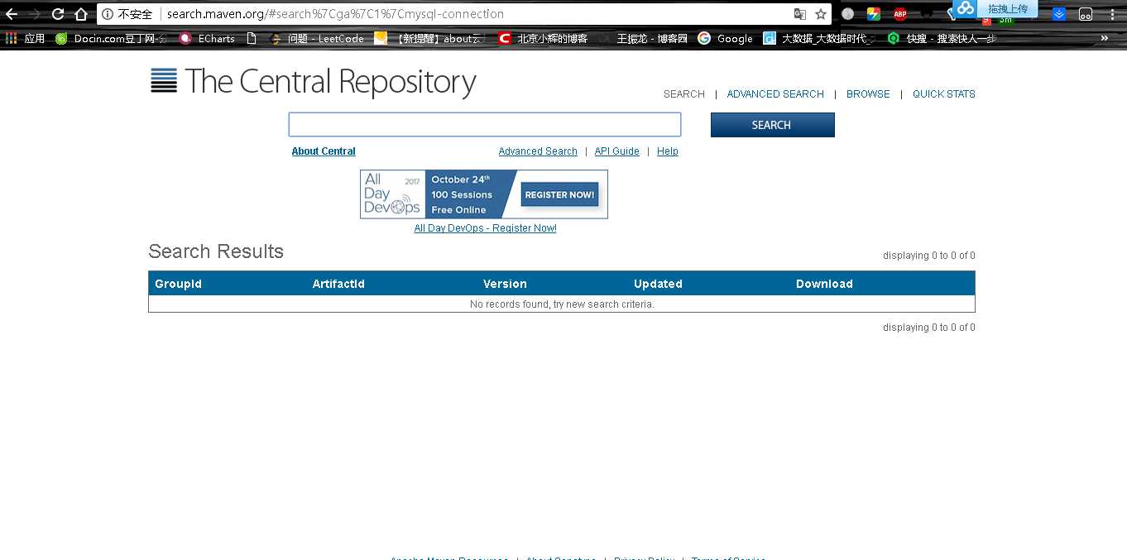The image size is (1127, 560).
Task: Open QUICK STATS in the top navigation
Action: click(x=943, y=94)
